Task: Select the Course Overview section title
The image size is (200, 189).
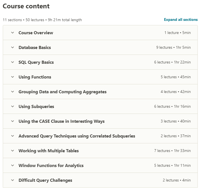Action: [x=36, y=33]
